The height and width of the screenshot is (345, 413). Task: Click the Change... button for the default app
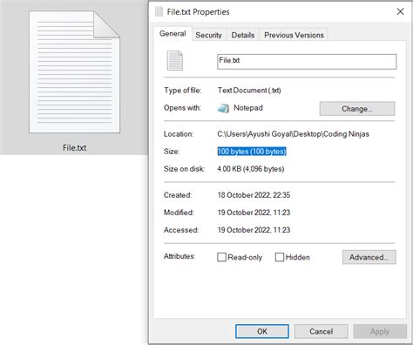coord(357,109)
